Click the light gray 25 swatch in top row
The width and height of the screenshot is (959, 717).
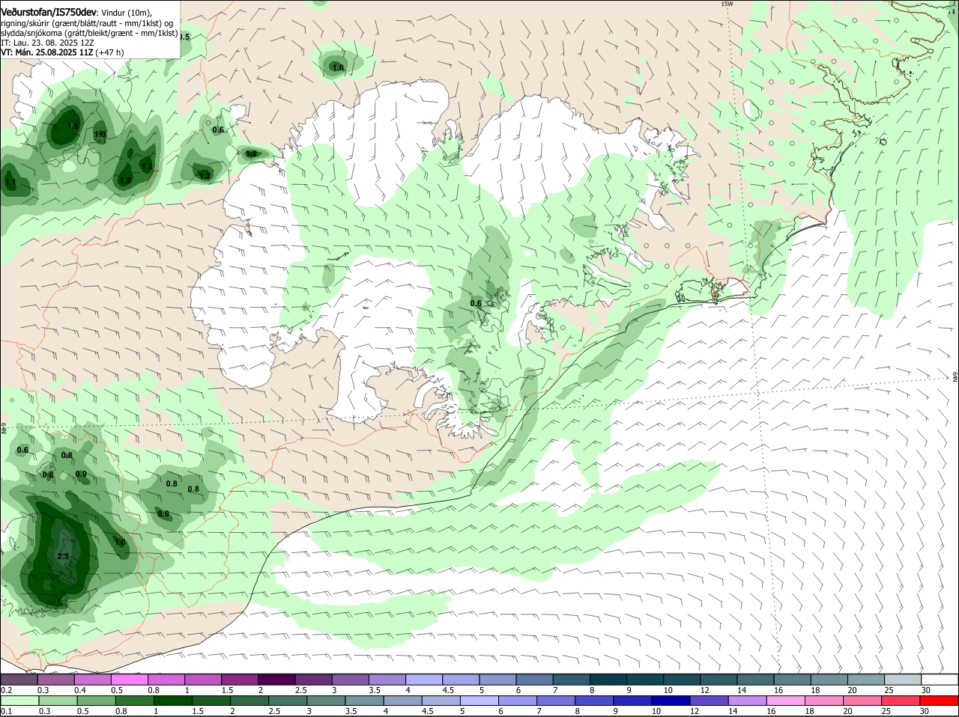point(903,679)
